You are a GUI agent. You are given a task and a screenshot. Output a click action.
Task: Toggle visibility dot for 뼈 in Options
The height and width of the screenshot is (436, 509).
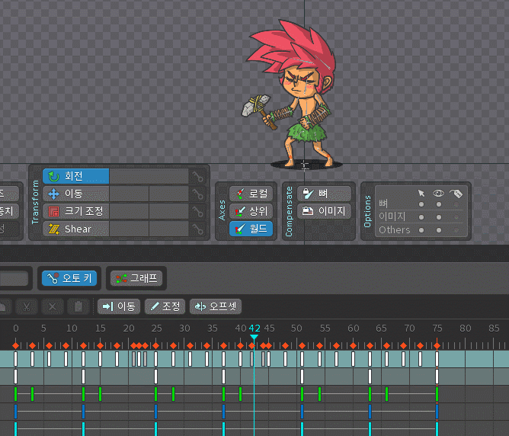click(x=438, y=204)
